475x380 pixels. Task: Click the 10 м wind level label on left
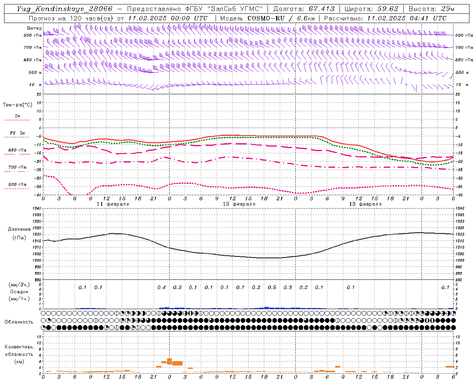[36, 85]
